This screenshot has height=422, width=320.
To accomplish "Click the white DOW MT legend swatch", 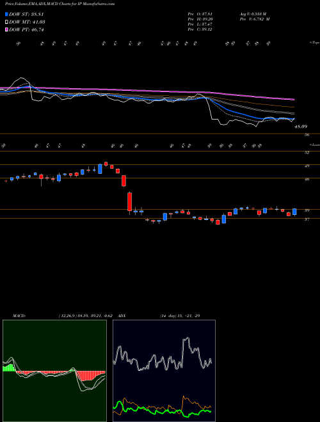I will pos(6,22).
